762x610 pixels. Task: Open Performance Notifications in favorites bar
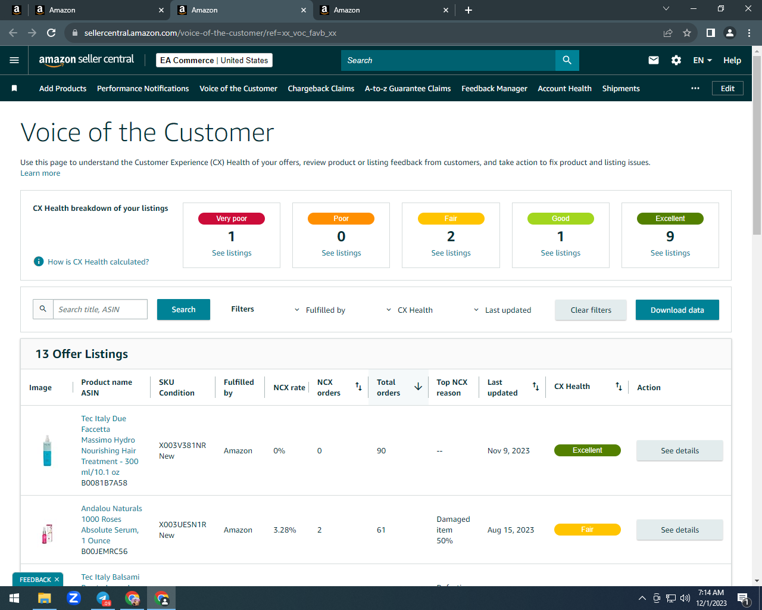(143, 88)
